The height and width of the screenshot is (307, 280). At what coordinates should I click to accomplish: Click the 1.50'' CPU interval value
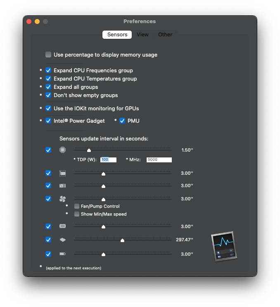pyautogui.click(x=187, y=150)
